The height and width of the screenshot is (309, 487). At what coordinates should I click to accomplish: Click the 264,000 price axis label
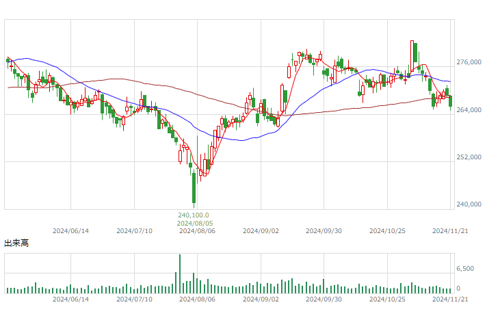[469, 110]
